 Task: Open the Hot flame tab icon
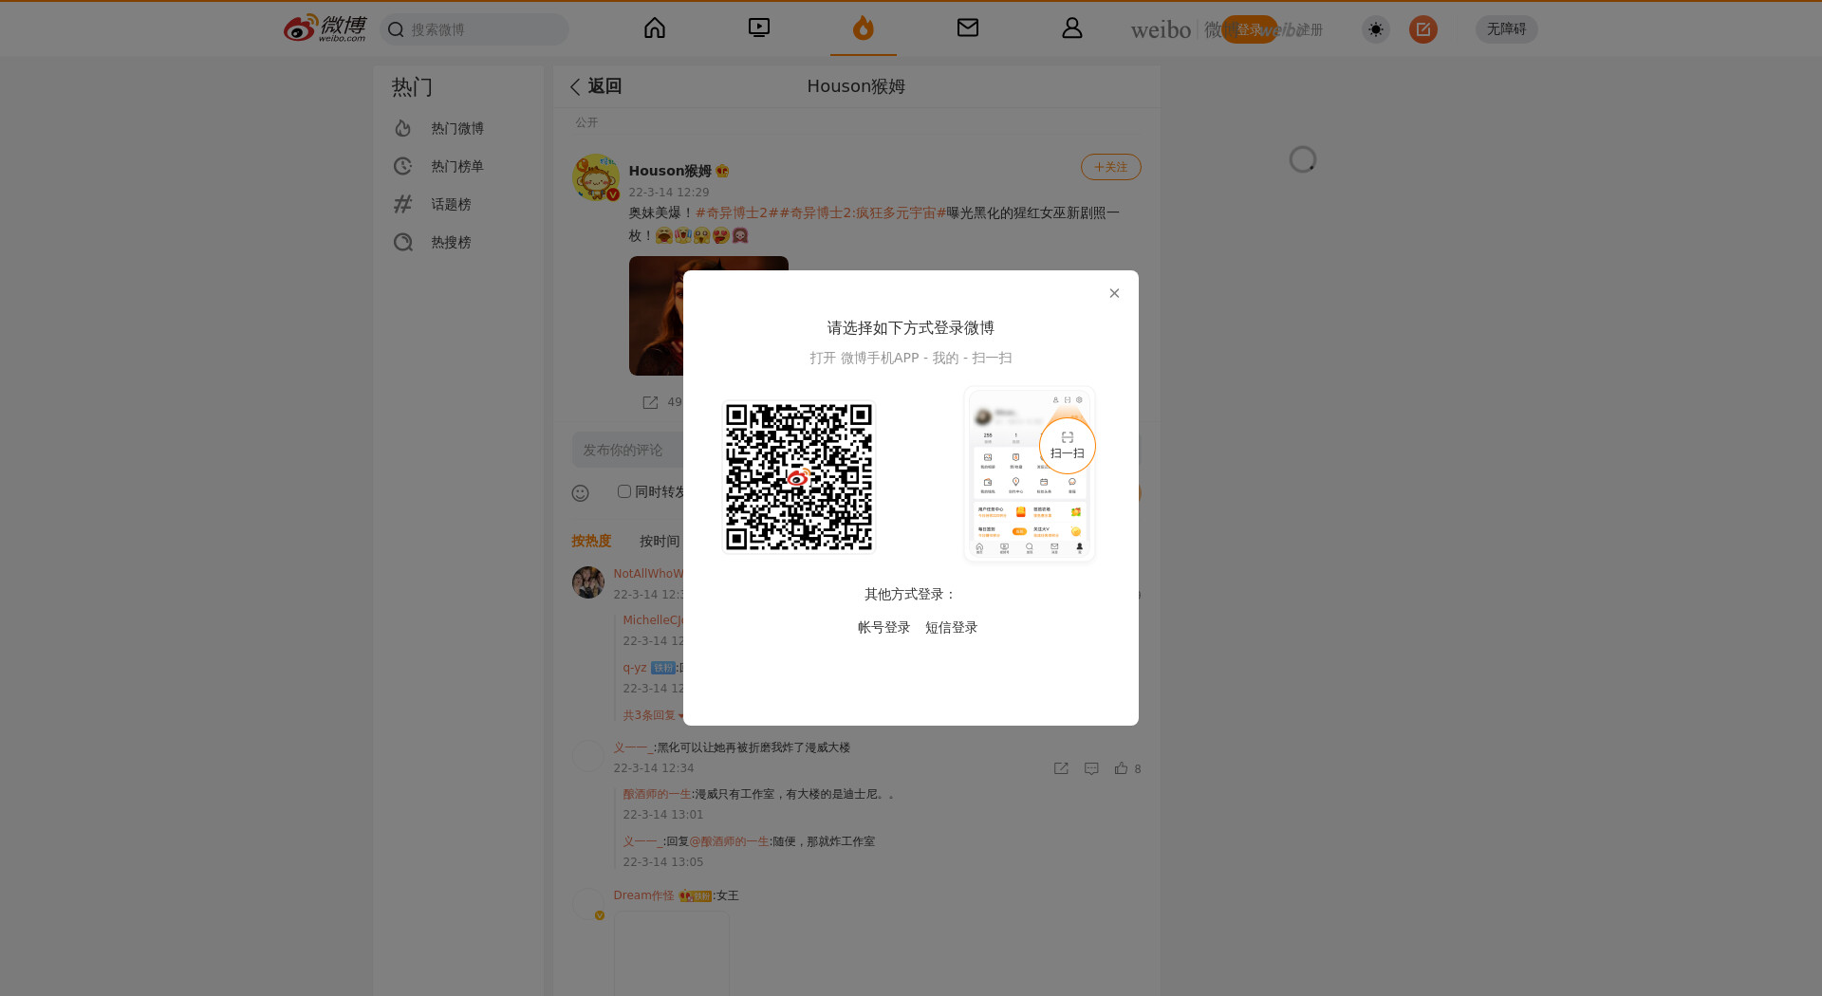[x=863, y=28]
